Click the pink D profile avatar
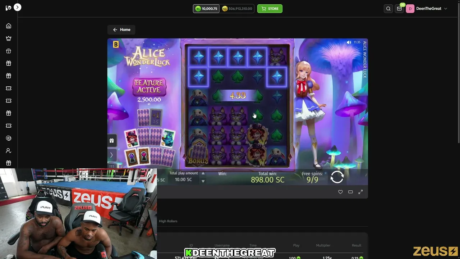Screen dimensions: 460x259 click(x=410, y=9)
